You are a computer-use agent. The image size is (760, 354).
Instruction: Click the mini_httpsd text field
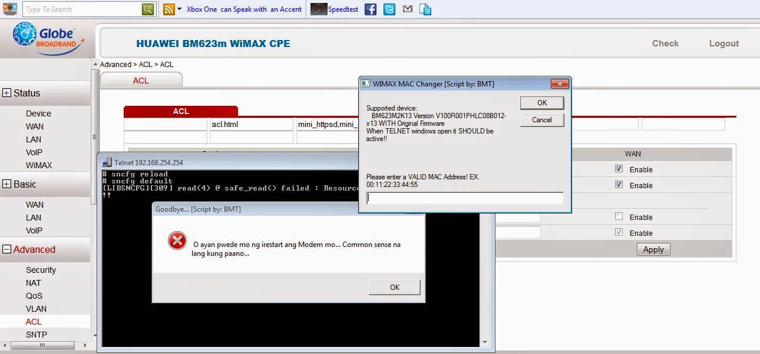(328, 125)
